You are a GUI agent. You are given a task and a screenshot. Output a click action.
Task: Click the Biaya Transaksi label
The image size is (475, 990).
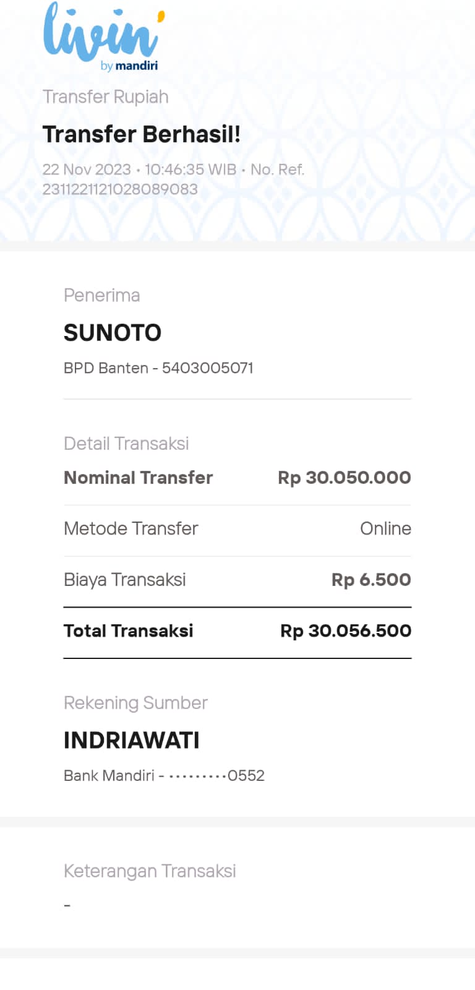pos(124,580)
